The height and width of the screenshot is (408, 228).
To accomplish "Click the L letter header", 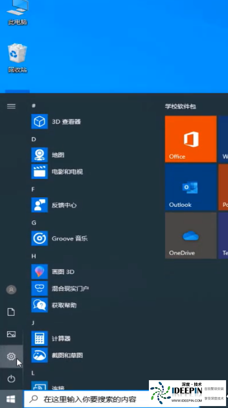I will [33, 373].
